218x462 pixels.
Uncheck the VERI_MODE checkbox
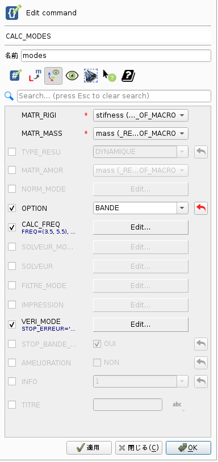12,324
